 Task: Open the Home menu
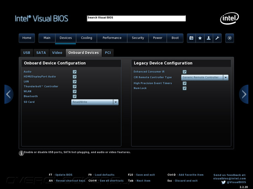[27, 38]
